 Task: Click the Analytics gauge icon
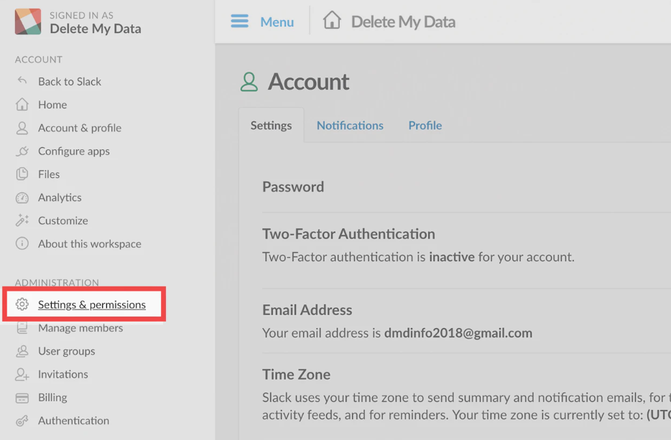pyautogui.click(x=22, y=197)
